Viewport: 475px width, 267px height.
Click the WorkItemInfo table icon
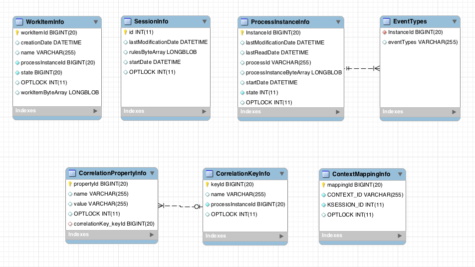click(x=19, y=22)
